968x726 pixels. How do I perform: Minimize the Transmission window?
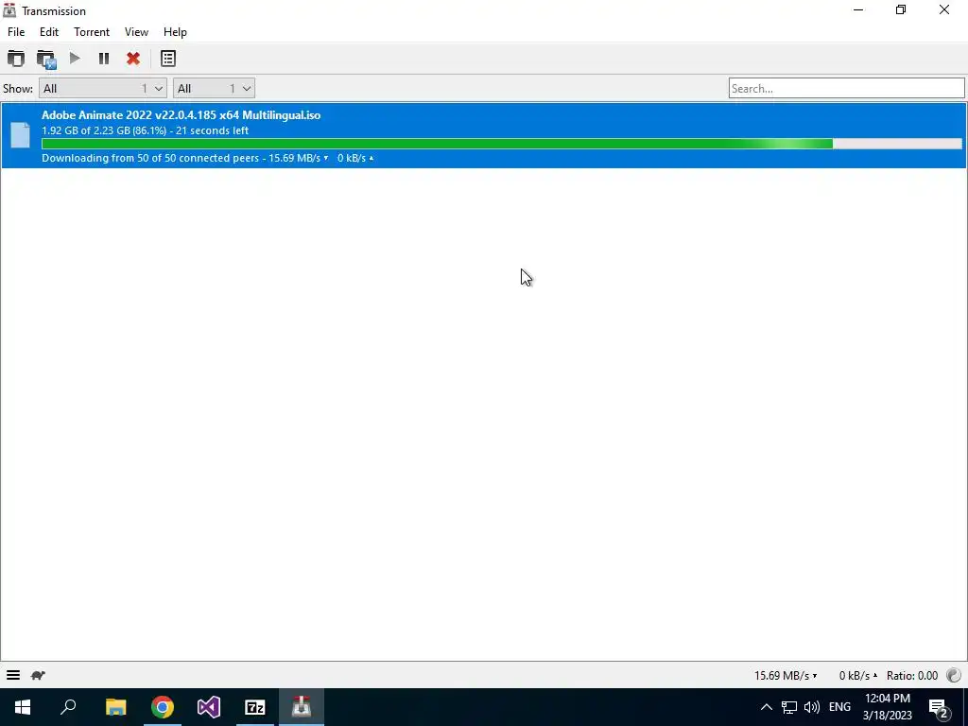point(858,10)
